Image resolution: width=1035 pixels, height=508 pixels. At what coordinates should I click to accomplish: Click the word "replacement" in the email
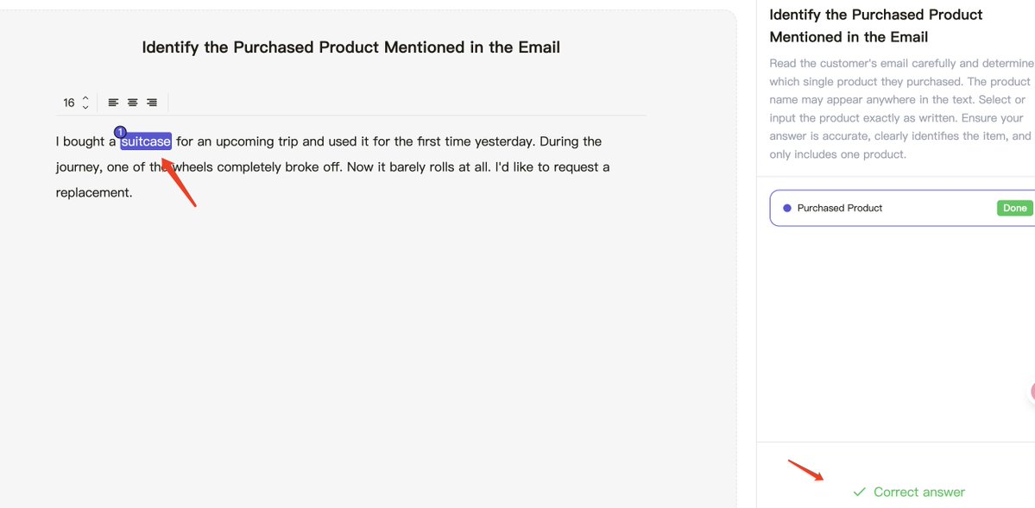click(x=93, y=192)
